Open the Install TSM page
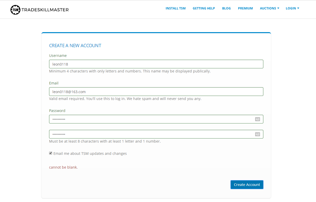Image resolution: width=316 pixels, height=202 pixels. click(176, 8)
